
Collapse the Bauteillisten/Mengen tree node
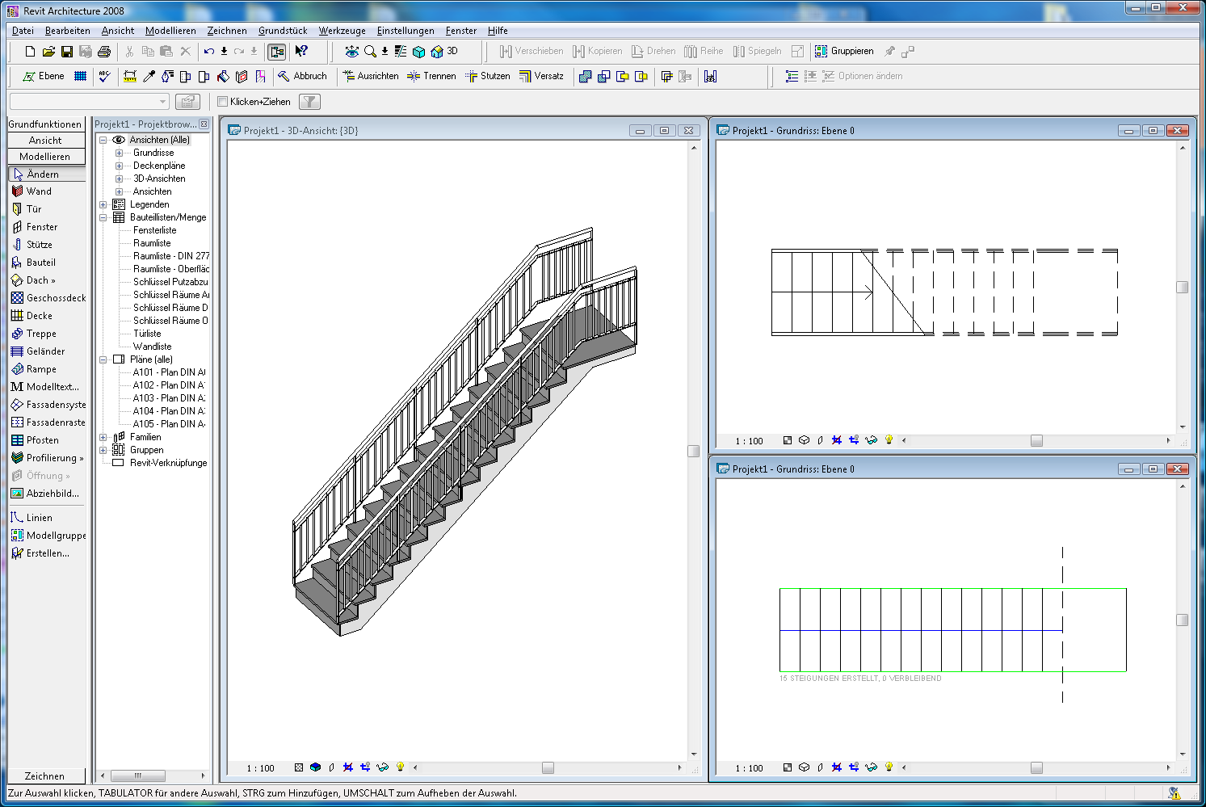click(103, 217)
